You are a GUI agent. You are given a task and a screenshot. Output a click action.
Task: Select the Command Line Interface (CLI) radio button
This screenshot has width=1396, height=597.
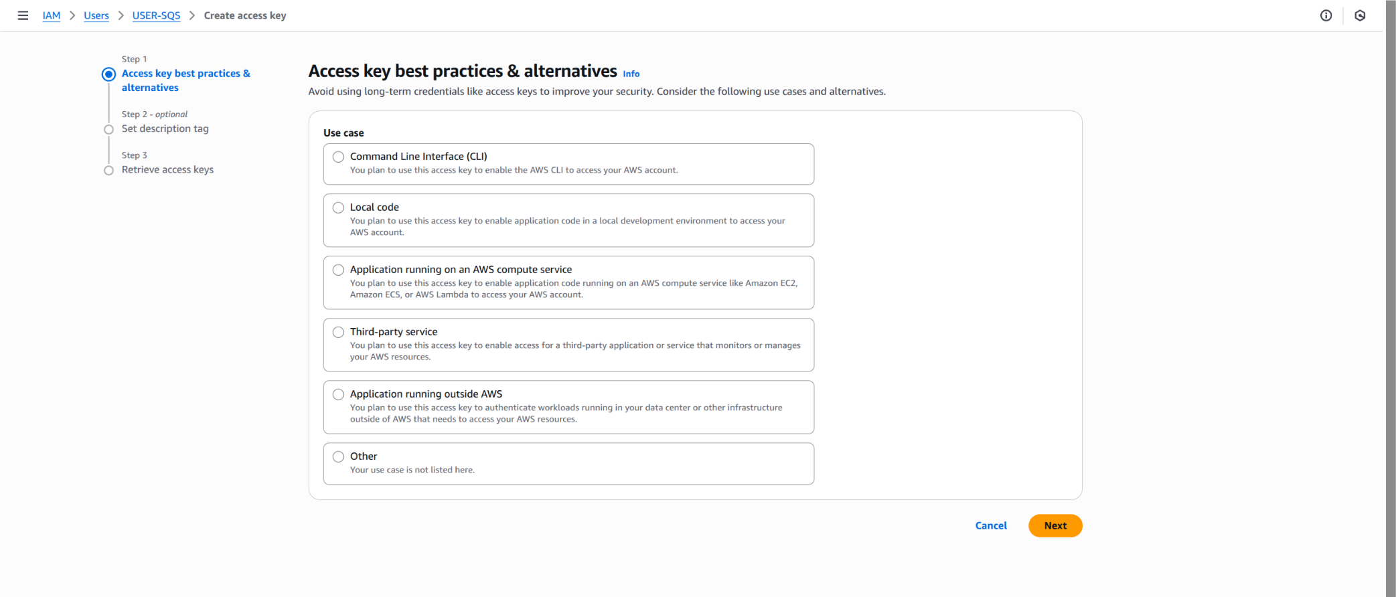coord(338,157)
